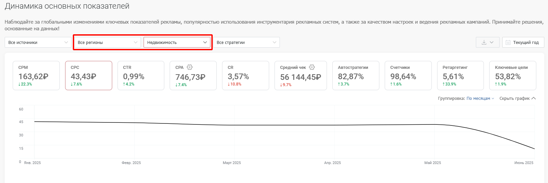Open Все стратегии dropdown
The height and width of the screenshot is (183, 548).
tap(246, 42)
